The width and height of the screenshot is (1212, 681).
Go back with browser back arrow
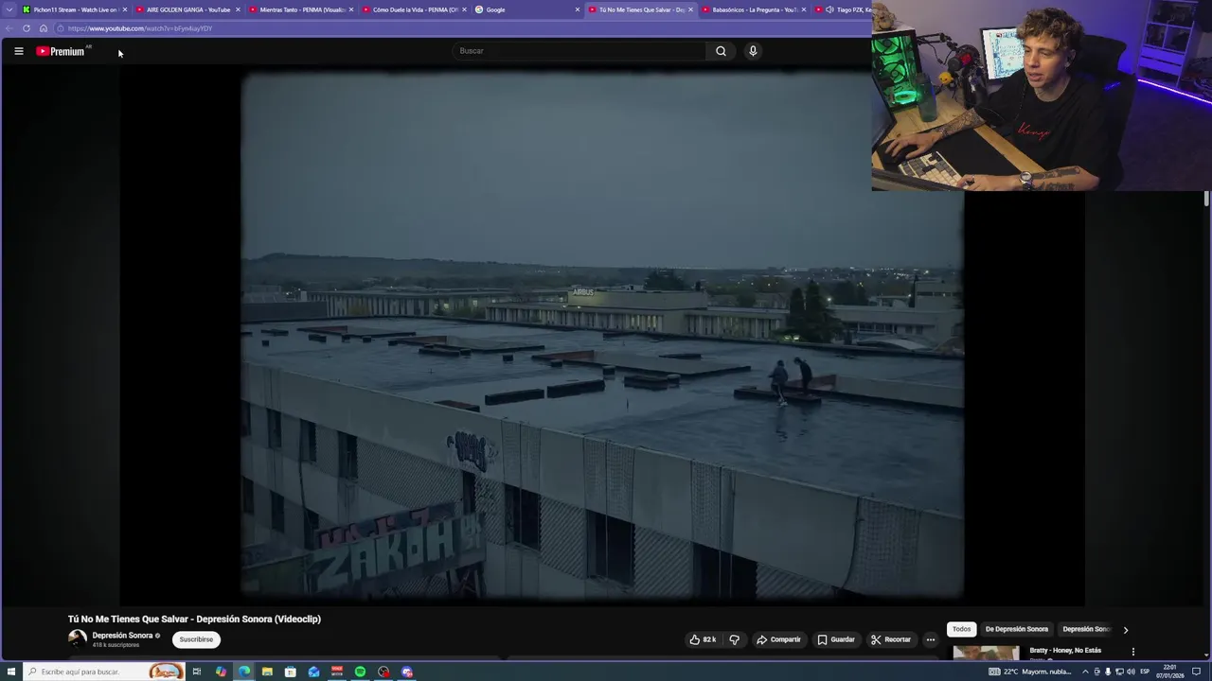(9, 28)
